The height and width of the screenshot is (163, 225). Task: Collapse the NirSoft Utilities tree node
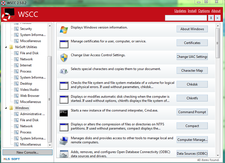click(6, 47)
